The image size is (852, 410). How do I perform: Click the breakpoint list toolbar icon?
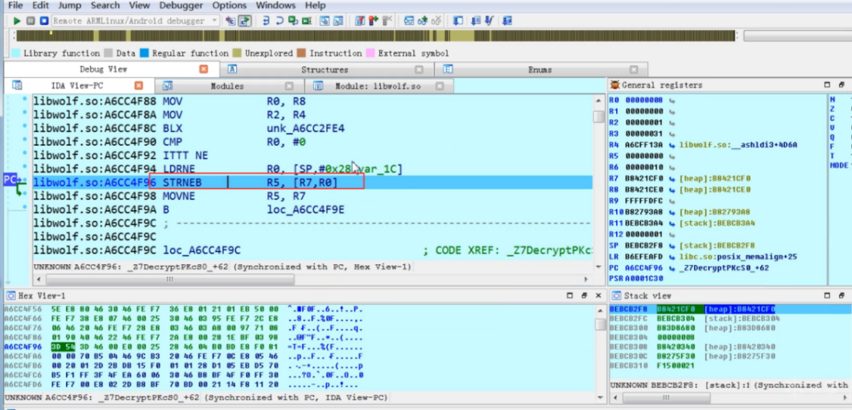(359, 20)
